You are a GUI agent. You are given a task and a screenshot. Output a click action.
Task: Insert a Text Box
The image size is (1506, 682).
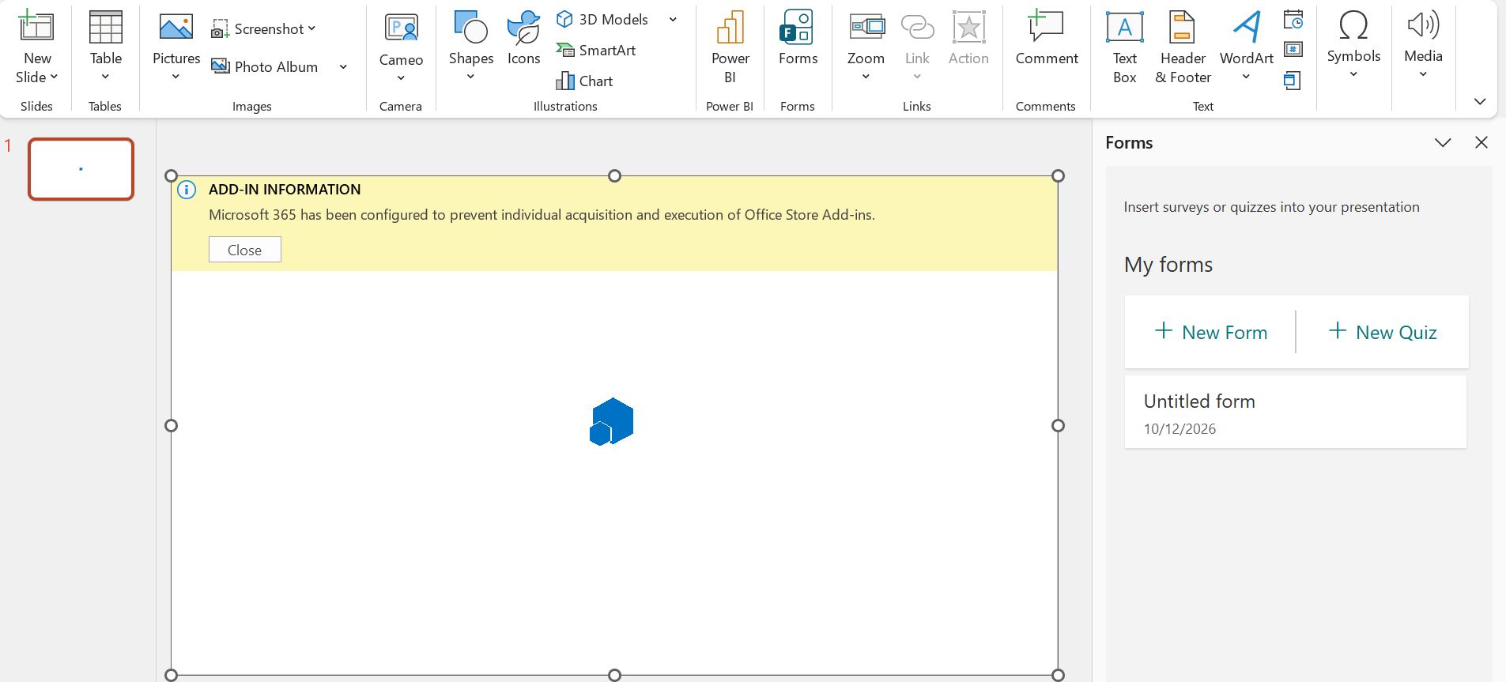pos(1124,47)
